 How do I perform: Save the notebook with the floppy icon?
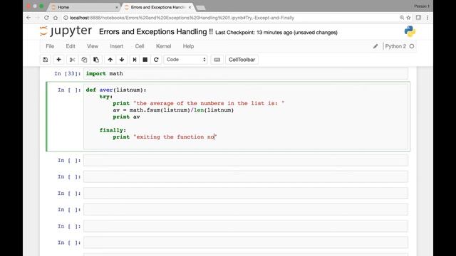(46, 60)
